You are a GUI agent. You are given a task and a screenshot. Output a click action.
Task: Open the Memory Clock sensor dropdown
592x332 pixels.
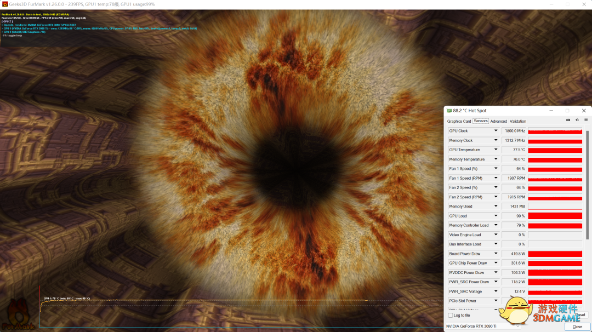[496, 140]
